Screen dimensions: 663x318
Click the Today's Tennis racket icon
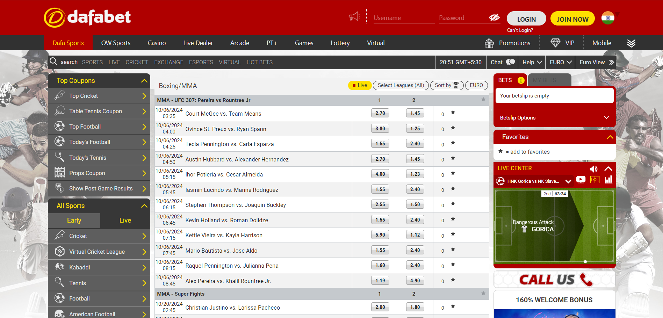coord(60,157)
